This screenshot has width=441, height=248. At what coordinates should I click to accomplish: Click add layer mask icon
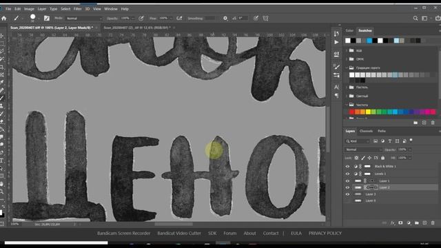[400, 223]
